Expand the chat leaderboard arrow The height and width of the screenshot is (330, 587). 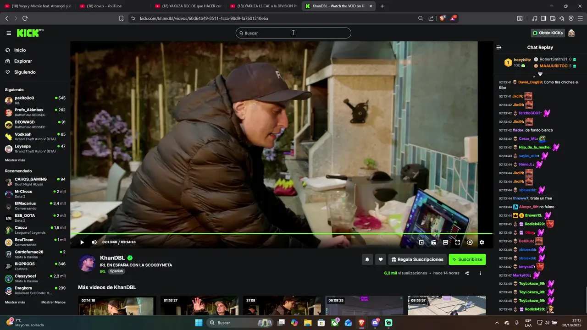tap(540, 74)
